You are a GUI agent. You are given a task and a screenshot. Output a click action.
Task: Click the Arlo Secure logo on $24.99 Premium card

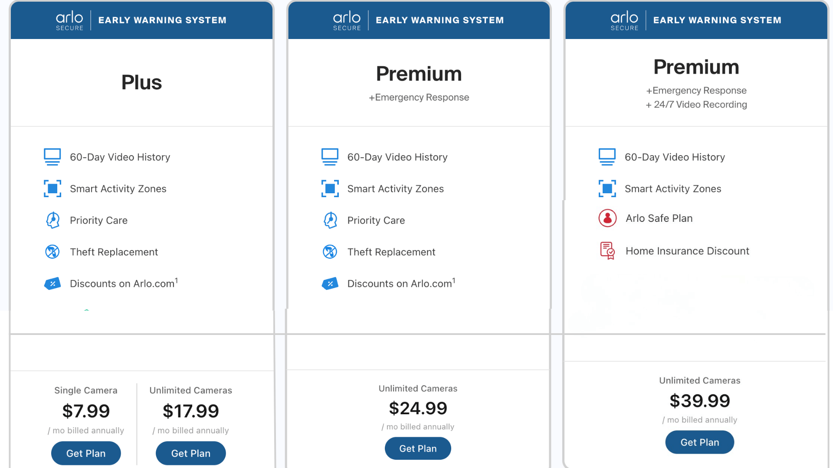[347, 21]
